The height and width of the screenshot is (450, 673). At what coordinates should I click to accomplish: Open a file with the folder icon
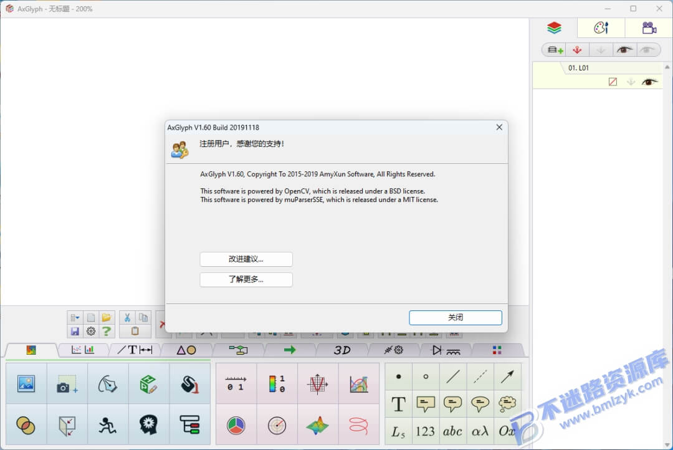(x=107, y=318)
